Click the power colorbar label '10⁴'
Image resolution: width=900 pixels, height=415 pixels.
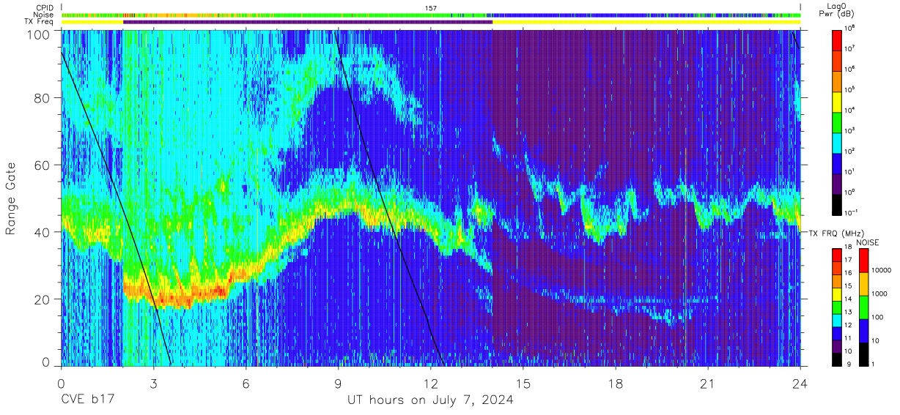click(851, 110)
